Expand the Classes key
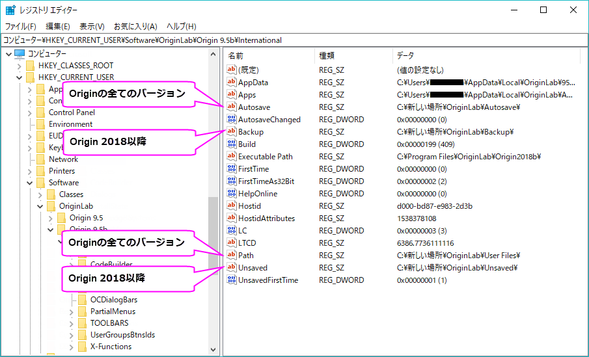This screenshot has width=589, height=357. pyautogui.click(x=40, y=195)
